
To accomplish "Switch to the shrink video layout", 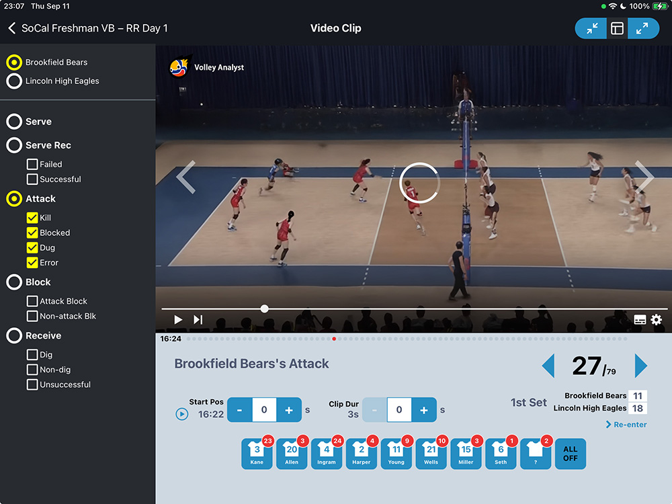I will coord(591,28).
